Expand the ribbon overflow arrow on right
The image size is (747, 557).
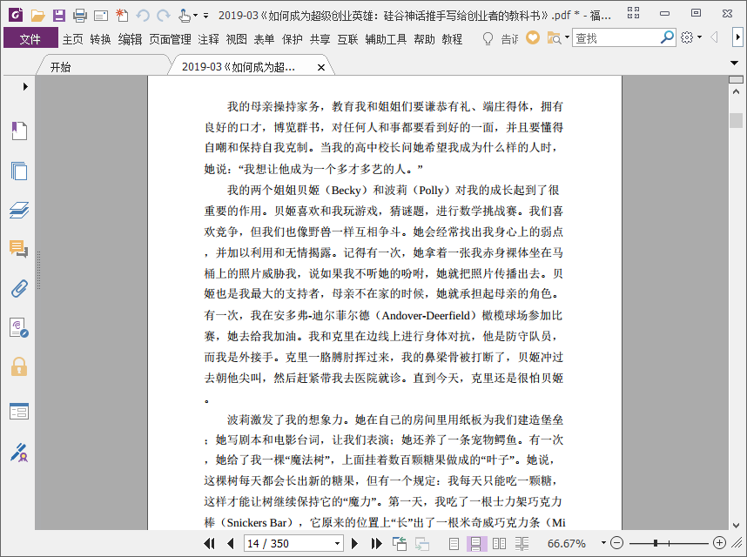[x=738, y=37]
